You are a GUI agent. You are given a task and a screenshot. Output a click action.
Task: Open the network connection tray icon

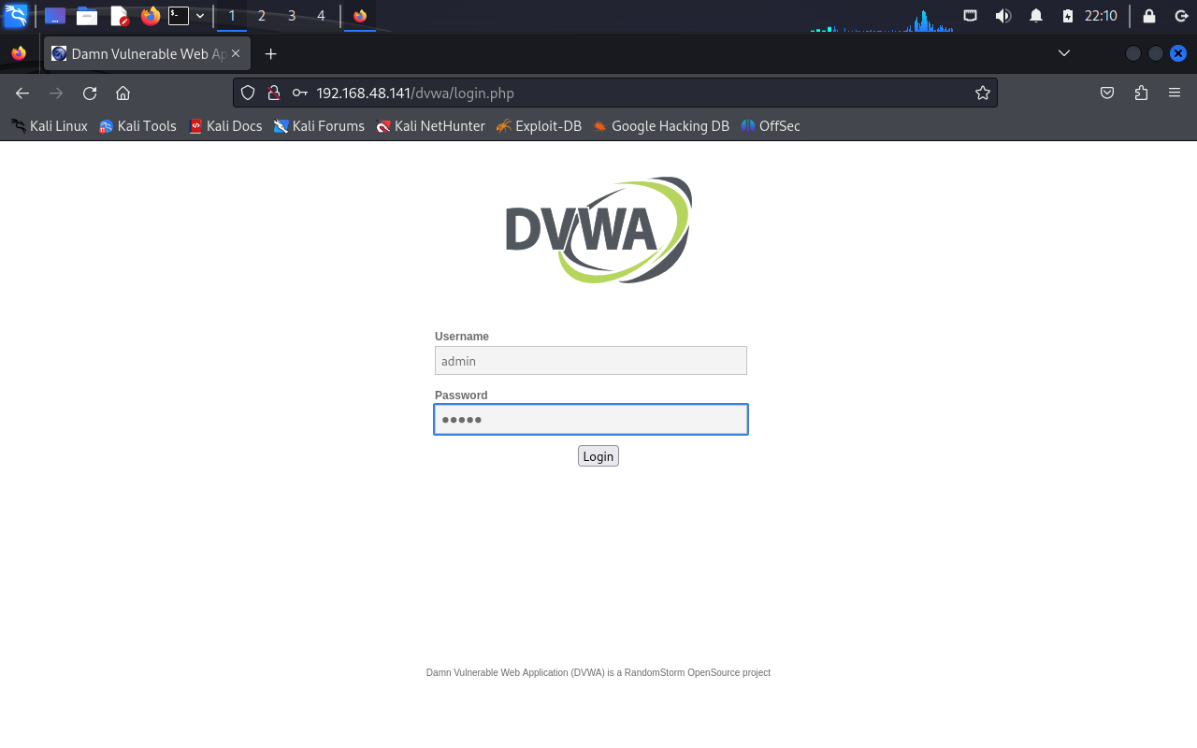(971, 16)
